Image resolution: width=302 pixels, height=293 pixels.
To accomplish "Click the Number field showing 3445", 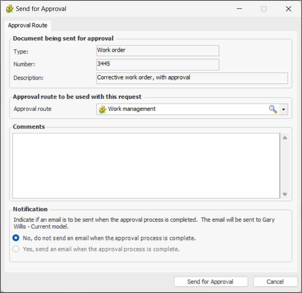I will [x=158, y=64].
